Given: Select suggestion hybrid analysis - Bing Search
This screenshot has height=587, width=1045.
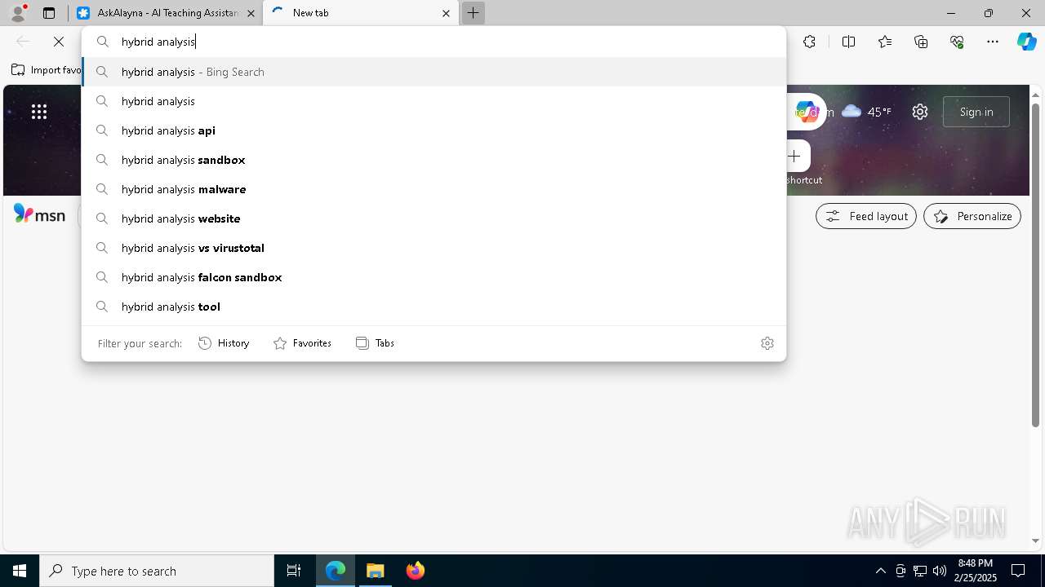Looking at the screenshot, I should pos(434,72).
